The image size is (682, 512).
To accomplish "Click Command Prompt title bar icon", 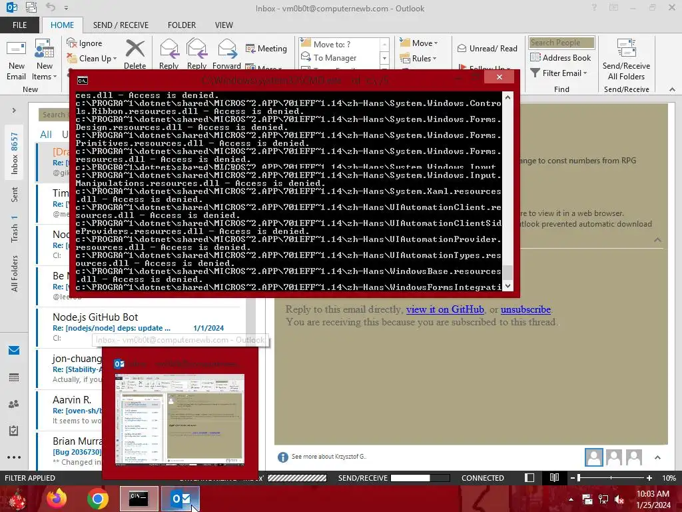I will pyautogui.click(x=82, y=80).
